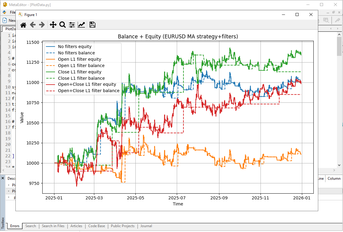Click the Home reset view icon in Figure 1
The width and height of the screenshot is (343, 232).
point(23,25)
